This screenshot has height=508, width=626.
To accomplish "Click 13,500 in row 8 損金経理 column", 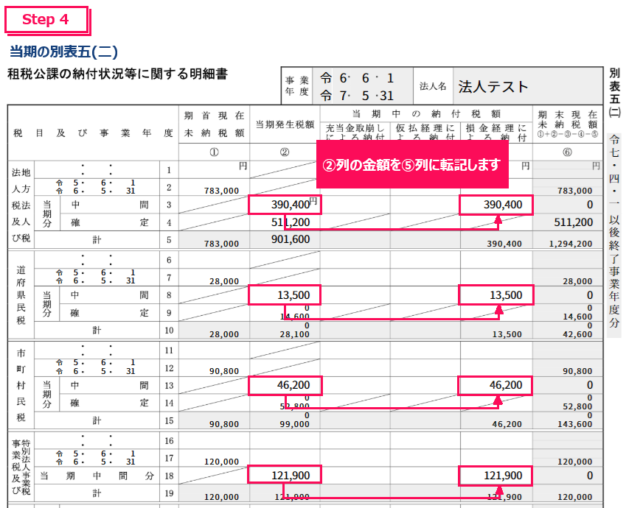I will pyautogui.click(x=506, y=295).
